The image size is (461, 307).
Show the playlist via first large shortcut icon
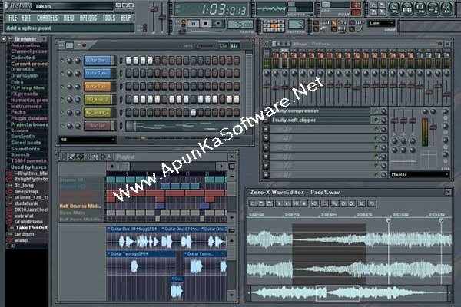point(394,8)
